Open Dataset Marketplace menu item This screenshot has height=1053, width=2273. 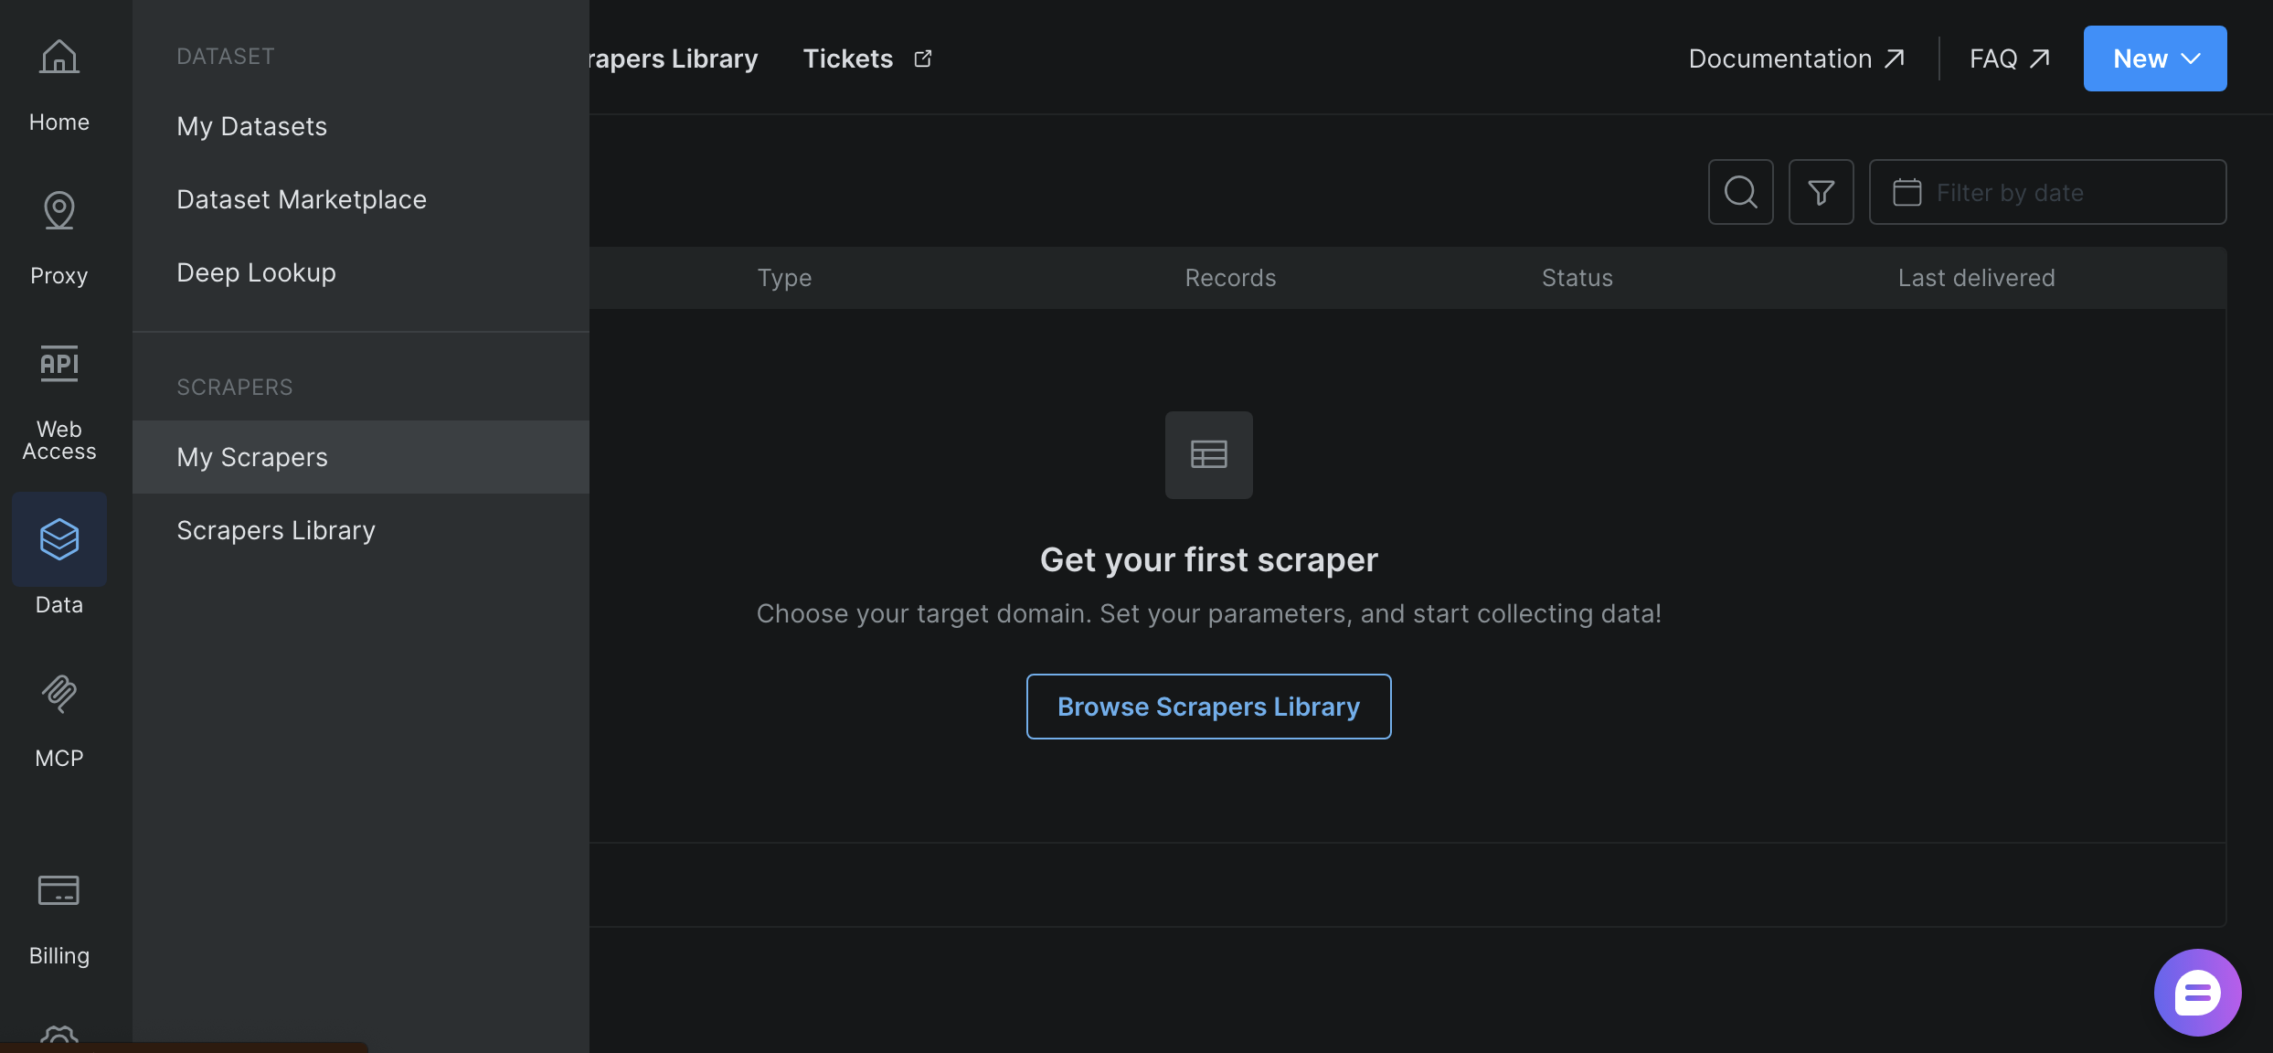[x=302, y=199]
